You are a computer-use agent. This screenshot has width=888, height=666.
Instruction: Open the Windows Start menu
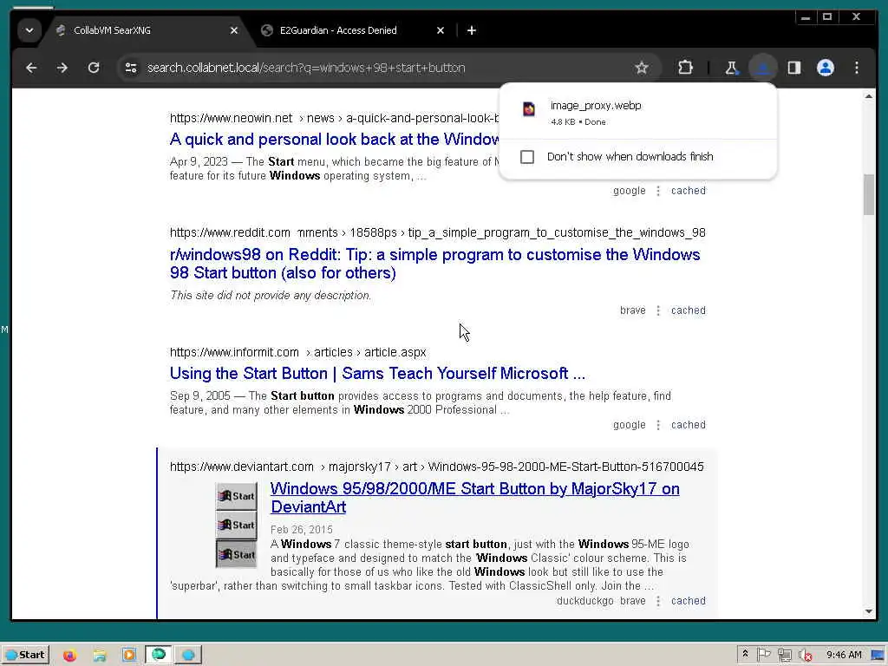pyautogui.click(x=25, y=656)
